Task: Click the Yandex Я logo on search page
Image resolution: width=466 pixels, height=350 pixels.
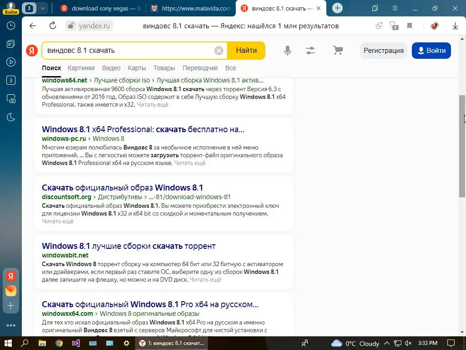Action: coord(32,50)
